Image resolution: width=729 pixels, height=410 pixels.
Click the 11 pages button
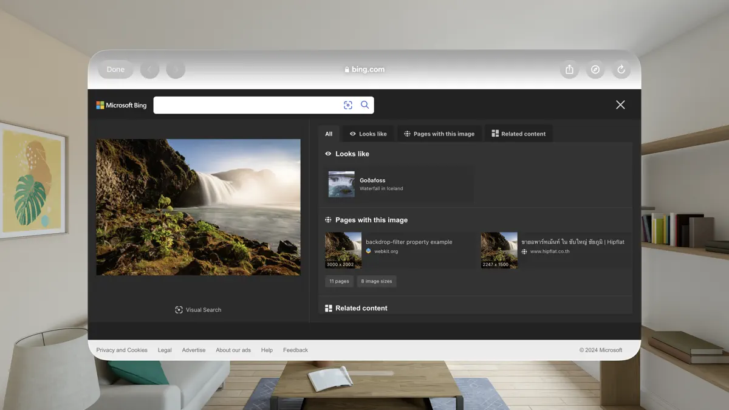point(339,281)
